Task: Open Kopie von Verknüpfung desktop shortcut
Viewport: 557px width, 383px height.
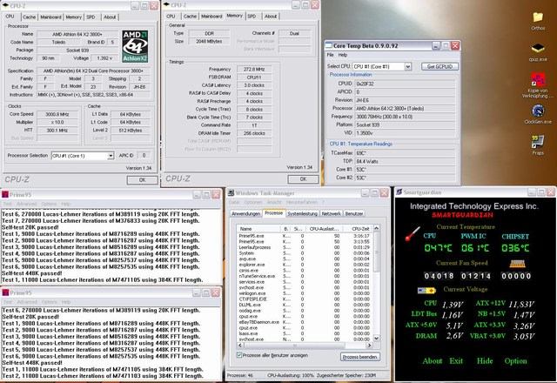Action: coord(538,79)
